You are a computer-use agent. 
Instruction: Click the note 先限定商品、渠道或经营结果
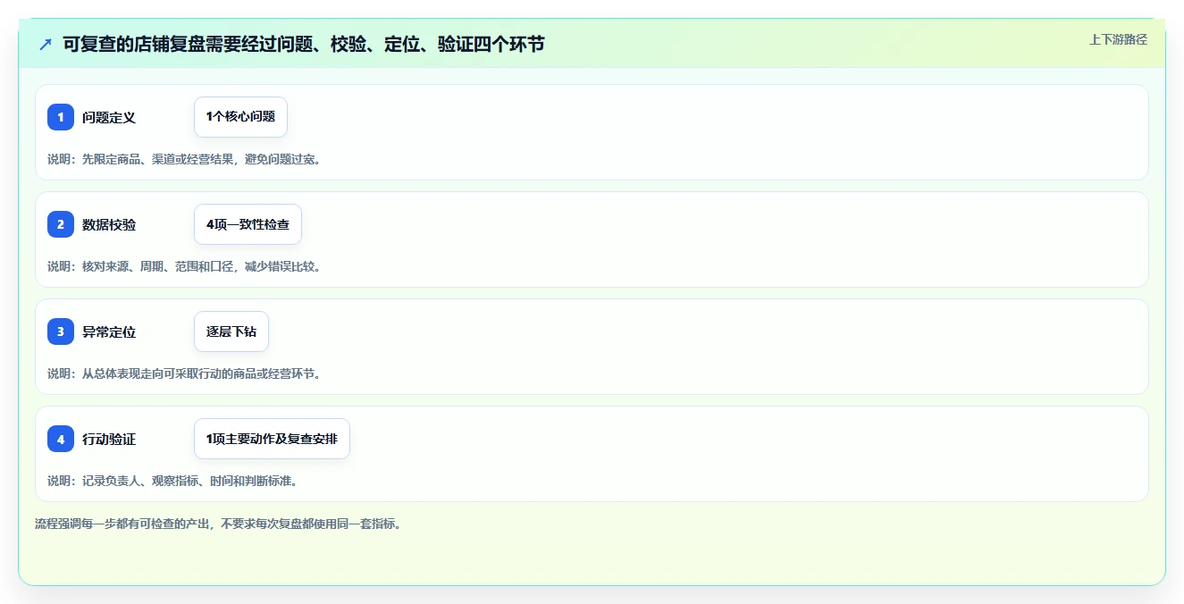184,159
